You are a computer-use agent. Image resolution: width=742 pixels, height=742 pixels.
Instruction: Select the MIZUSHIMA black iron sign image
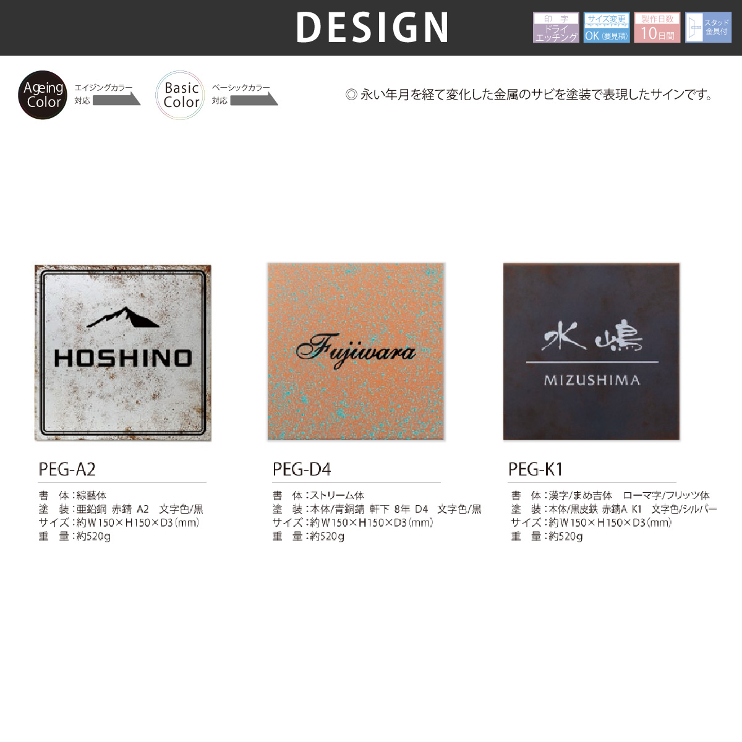coord(592,351)
